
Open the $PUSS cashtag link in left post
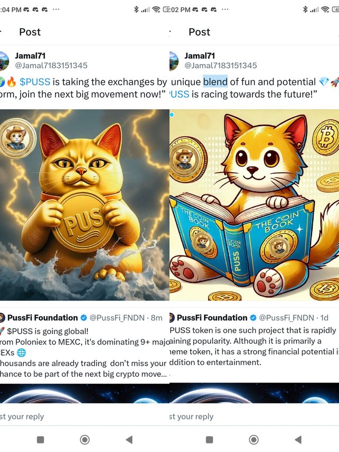point(34,82)
